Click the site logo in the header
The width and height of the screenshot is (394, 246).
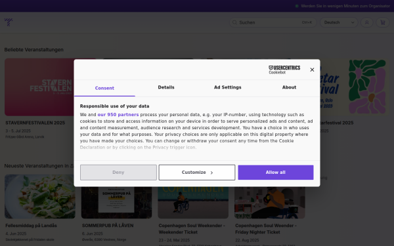(x=9, y=22)
